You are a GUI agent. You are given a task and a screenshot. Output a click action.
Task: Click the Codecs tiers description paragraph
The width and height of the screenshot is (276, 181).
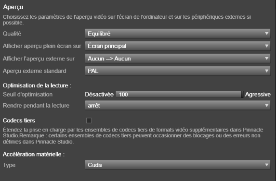pos(133,135)
